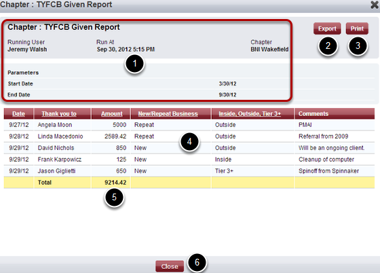Click the 9/28/12 date cell

(19, 136)
